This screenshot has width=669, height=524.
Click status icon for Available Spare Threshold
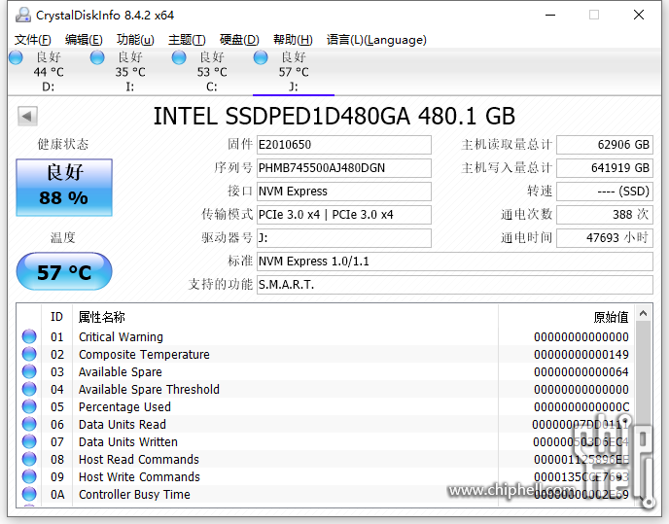[x=29, y=389]
